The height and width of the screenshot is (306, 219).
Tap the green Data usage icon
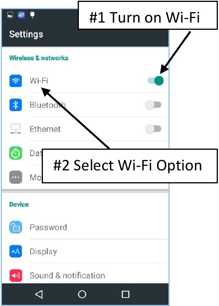click(16, 153)
